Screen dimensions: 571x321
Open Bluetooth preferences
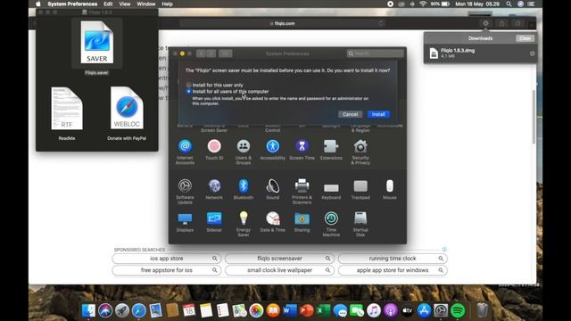point(244,189)
